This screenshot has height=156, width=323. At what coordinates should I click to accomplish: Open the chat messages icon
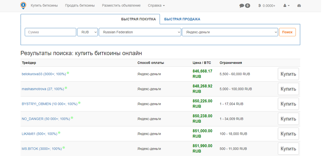[241, 5]
